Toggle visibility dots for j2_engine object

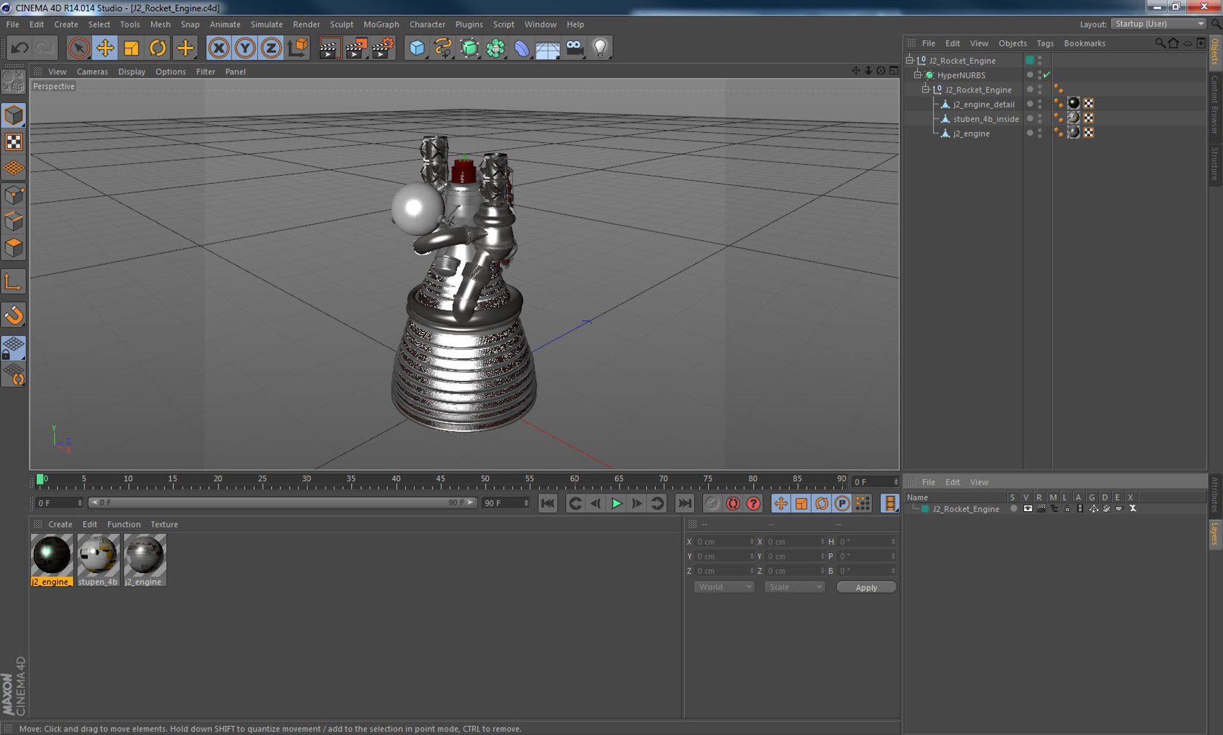point(1040,133)
